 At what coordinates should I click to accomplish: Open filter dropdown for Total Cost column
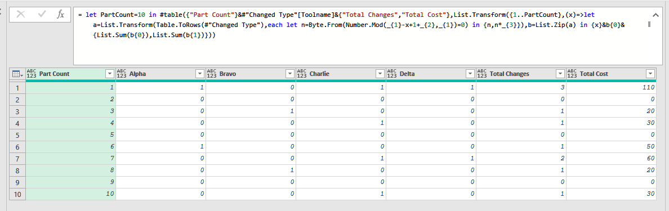[x=650, y=74]
